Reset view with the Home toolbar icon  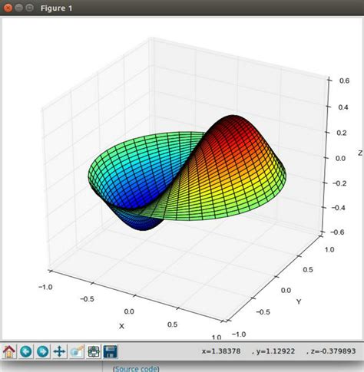click(x=9, y=351)
